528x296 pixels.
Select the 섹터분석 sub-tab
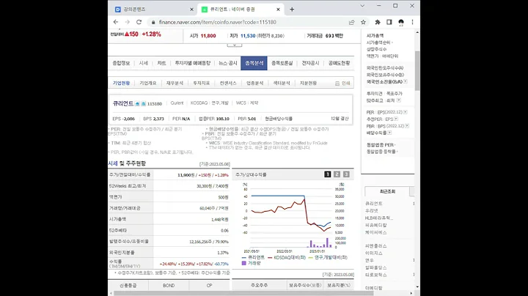[x=282, y=83]
